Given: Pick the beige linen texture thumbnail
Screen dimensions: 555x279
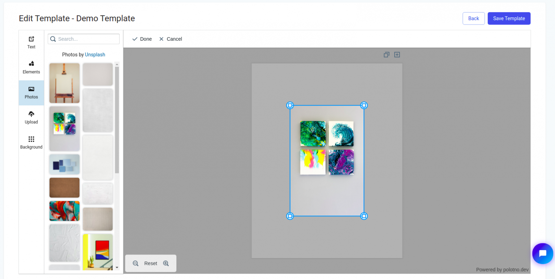Looking at the screenshot, I should (x=98, y=219).
